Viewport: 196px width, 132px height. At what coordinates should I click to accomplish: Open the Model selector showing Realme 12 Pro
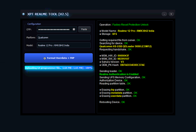63,45
